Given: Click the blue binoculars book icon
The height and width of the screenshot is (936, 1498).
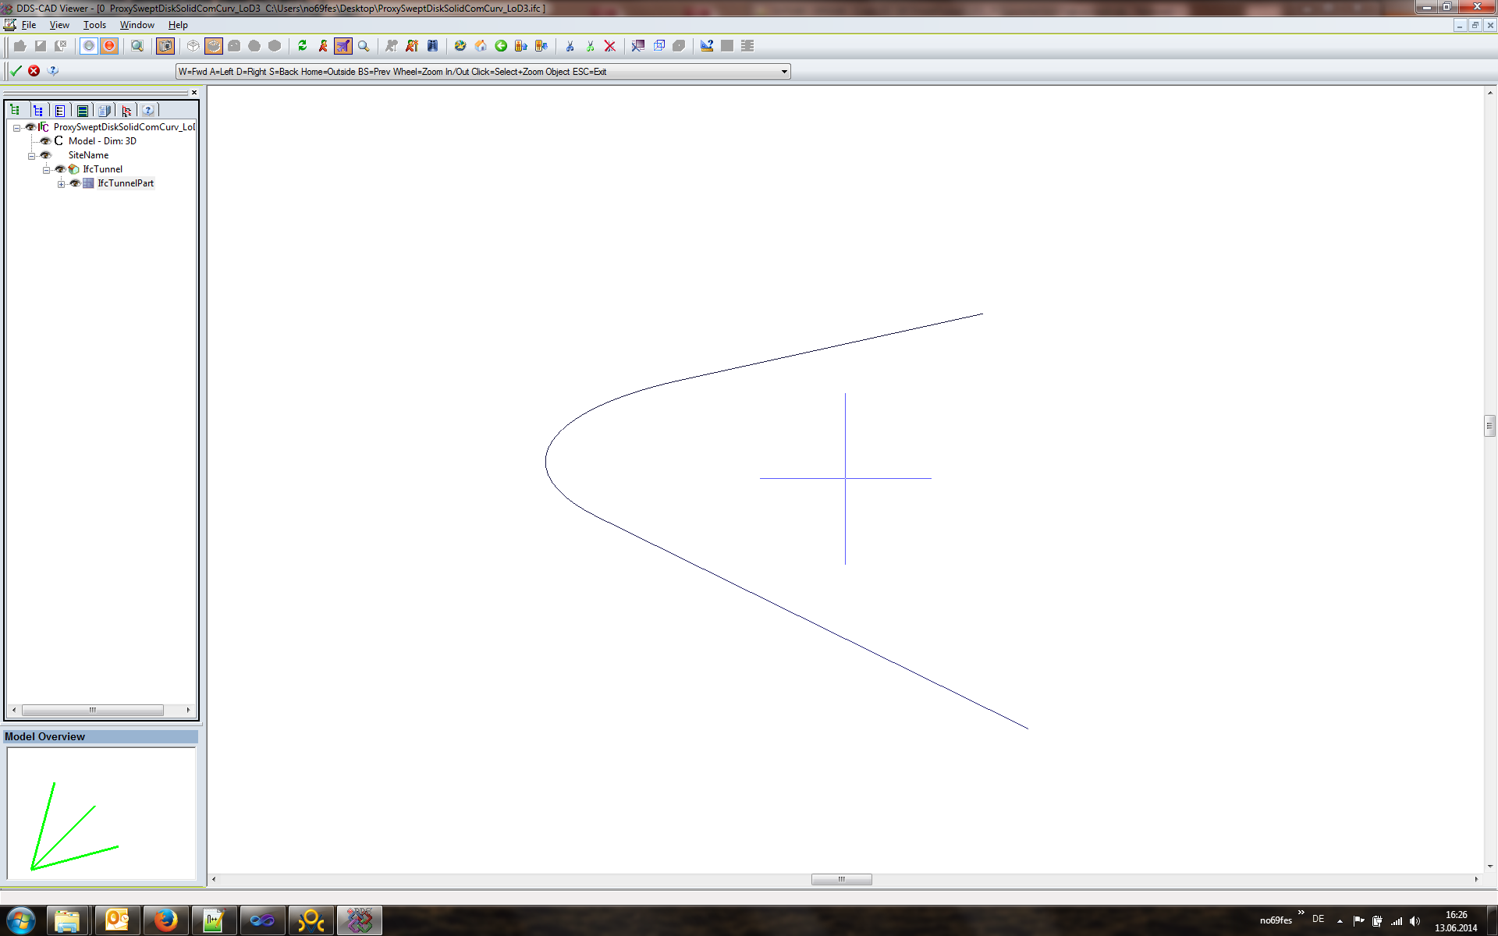Looking at the screenshot, I should coord(432,46).
